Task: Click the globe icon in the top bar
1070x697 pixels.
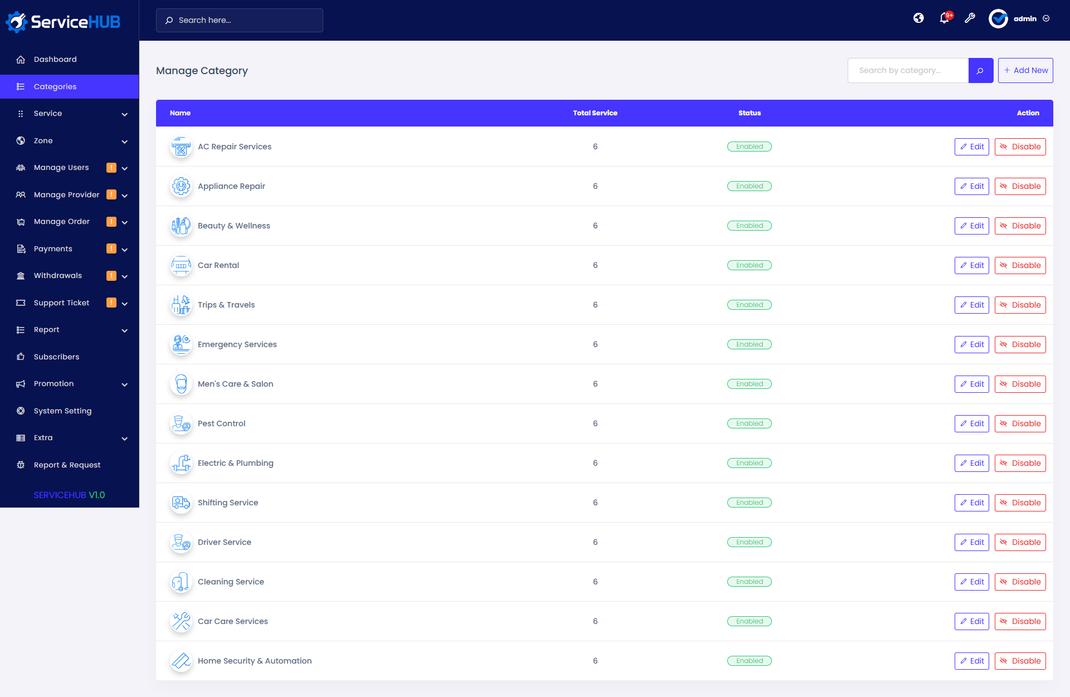Action: tap(918, 18)
